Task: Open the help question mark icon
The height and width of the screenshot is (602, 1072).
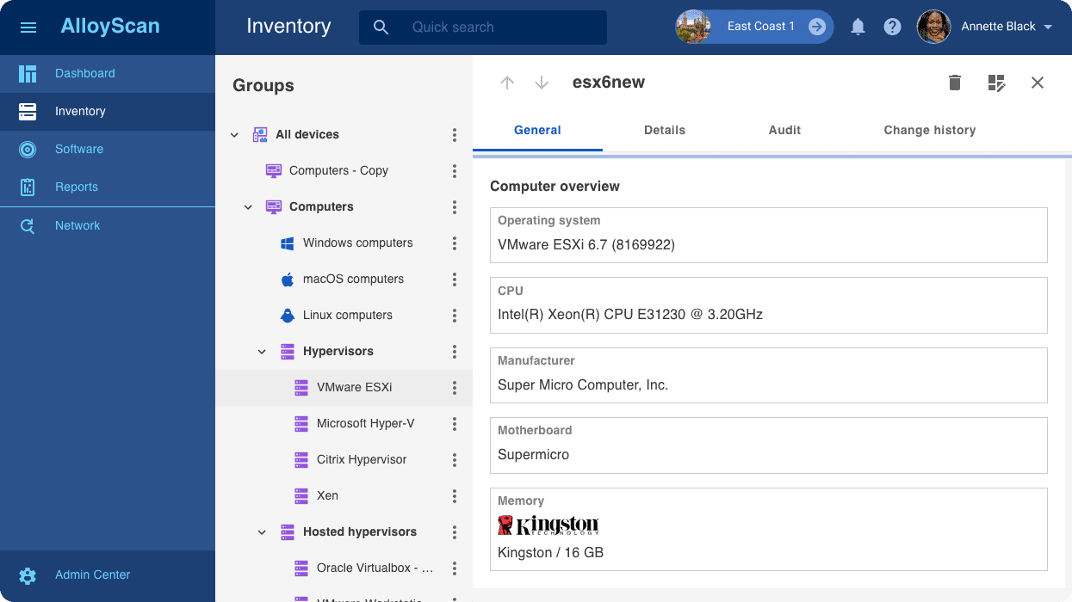Action: point(892,28)
